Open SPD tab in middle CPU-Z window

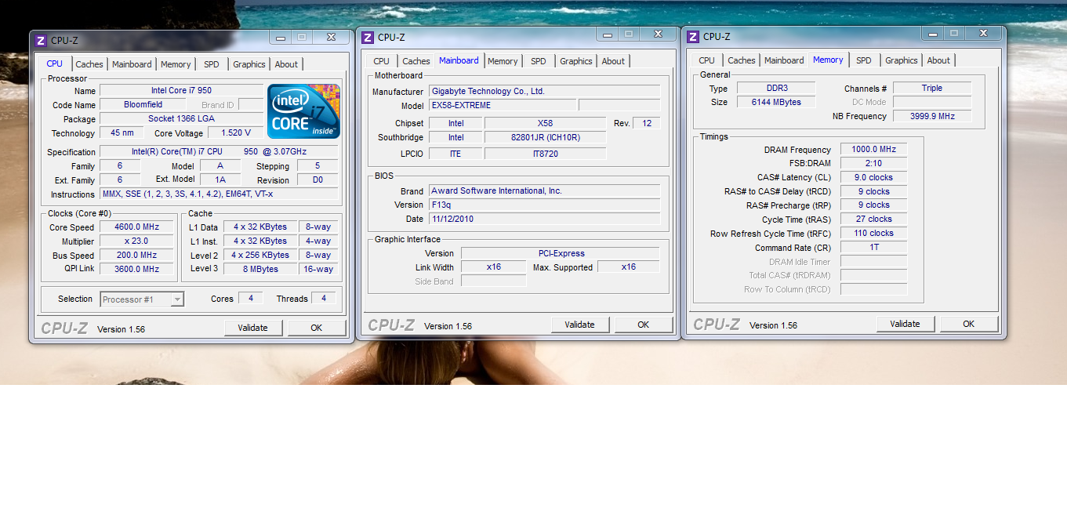(539, 61)
